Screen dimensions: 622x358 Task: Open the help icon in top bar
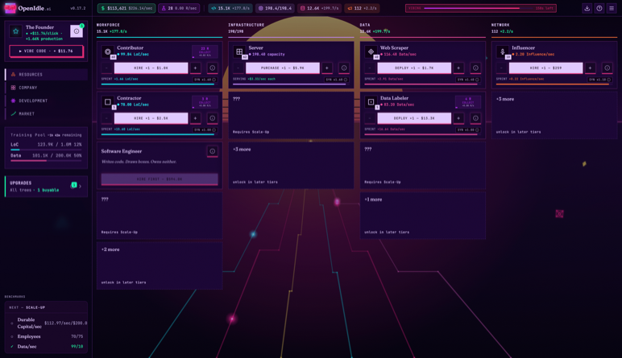(x=599, y=8)
